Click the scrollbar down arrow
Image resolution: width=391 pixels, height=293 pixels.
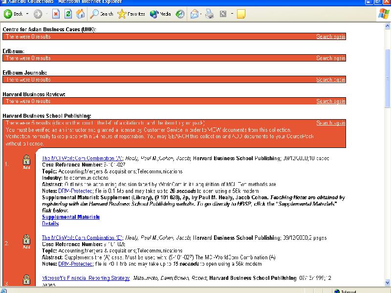click(x=388, y=283)
